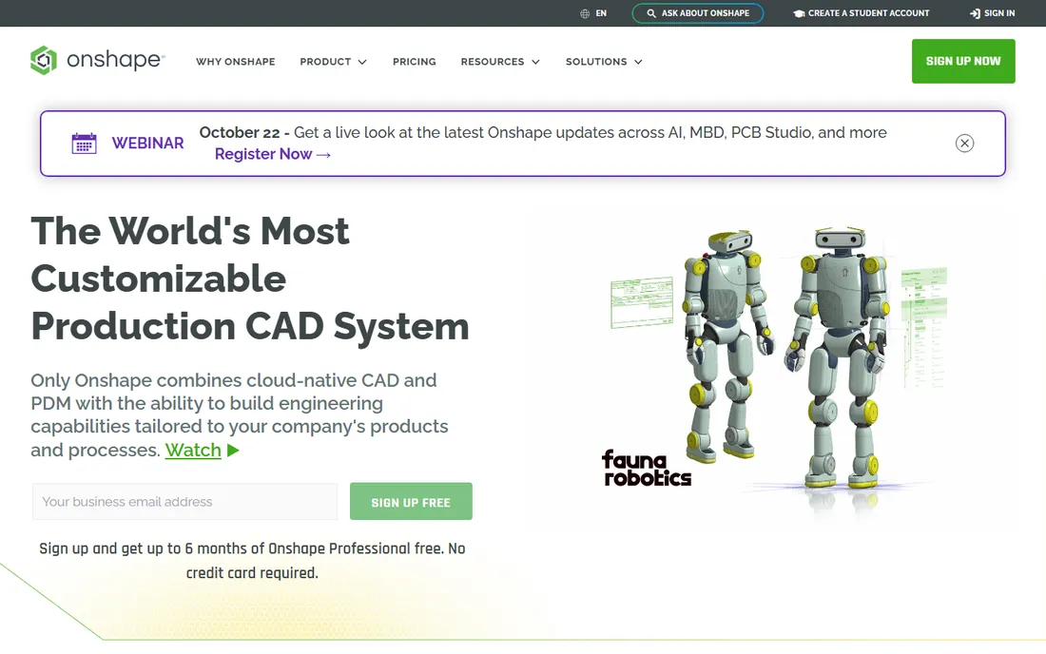The image size is (1046, 654).
Task: Open Create a Student Account link
Action: tap(868, 13)
